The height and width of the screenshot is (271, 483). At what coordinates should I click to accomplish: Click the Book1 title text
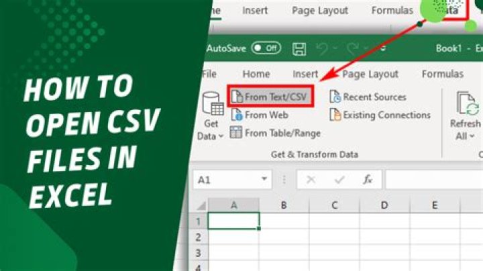[449, 48]
